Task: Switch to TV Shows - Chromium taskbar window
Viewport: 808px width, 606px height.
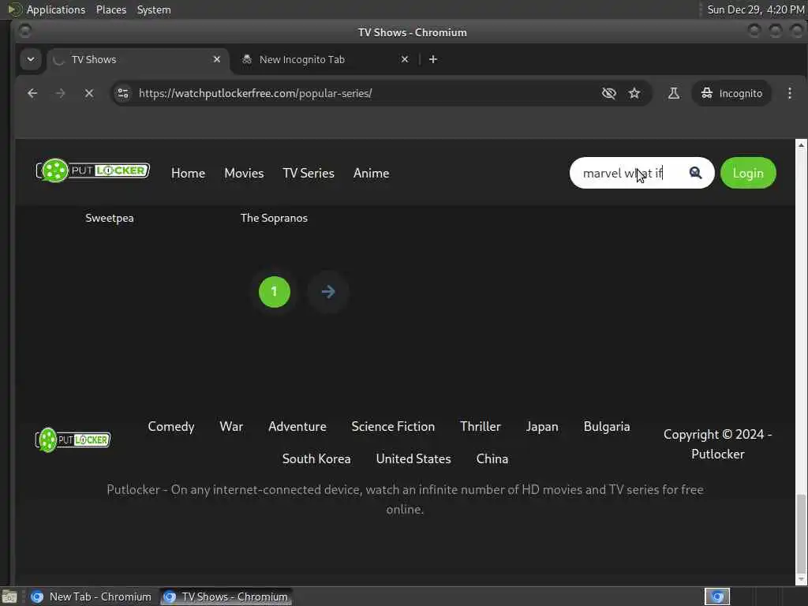Action: (x=226, y=597)
